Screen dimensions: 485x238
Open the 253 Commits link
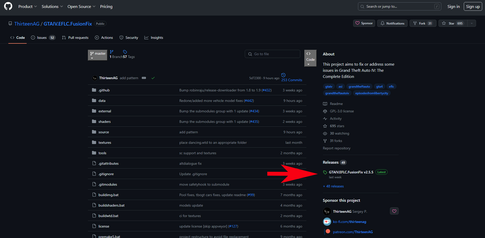pos(292,80)
